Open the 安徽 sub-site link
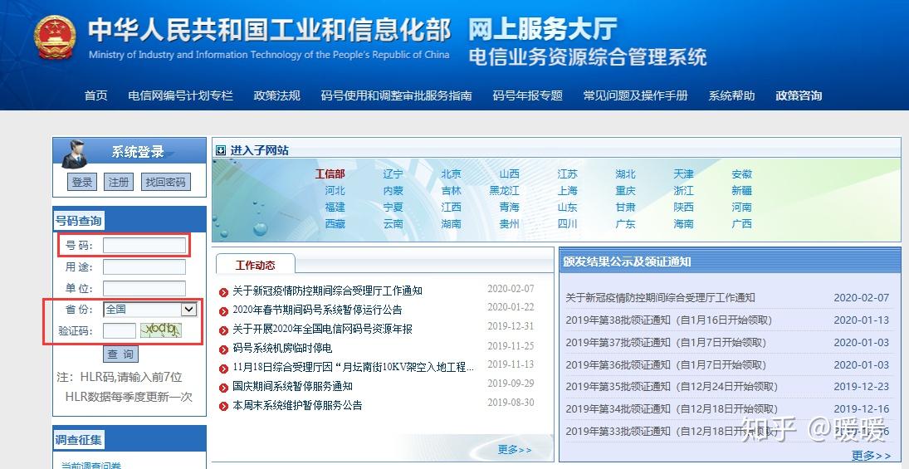909x469 pixels. 741,174
